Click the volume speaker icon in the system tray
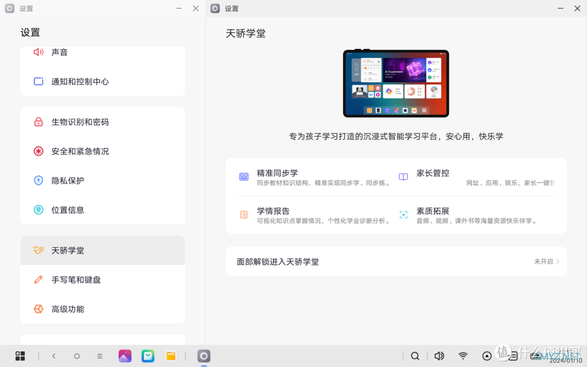Viewport: 587px width, 367px height. point(439,356)
